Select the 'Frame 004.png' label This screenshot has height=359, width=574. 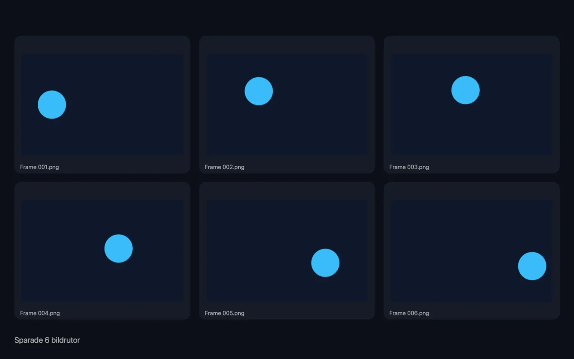pos(40,313)
